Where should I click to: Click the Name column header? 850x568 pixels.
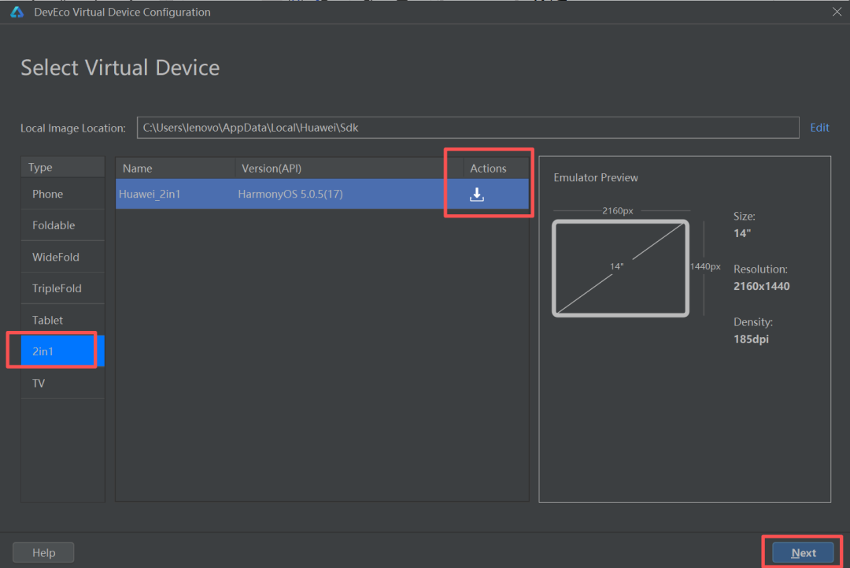(176, 168)
